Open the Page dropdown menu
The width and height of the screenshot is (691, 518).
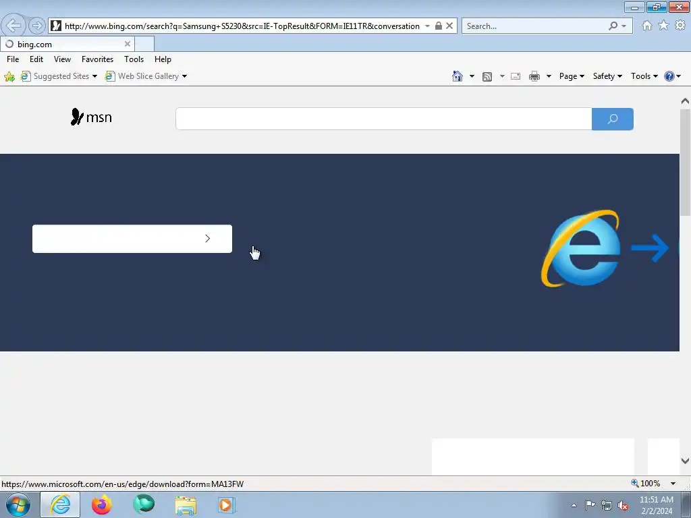point(572,76)
